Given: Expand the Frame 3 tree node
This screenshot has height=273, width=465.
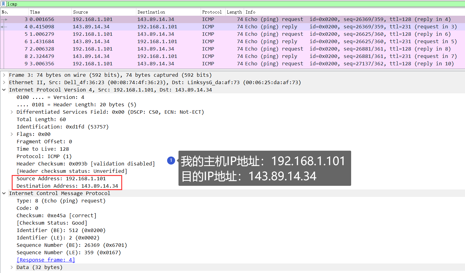Looking at the screenshot, I should pyautogui.click(x=4, y=75).
